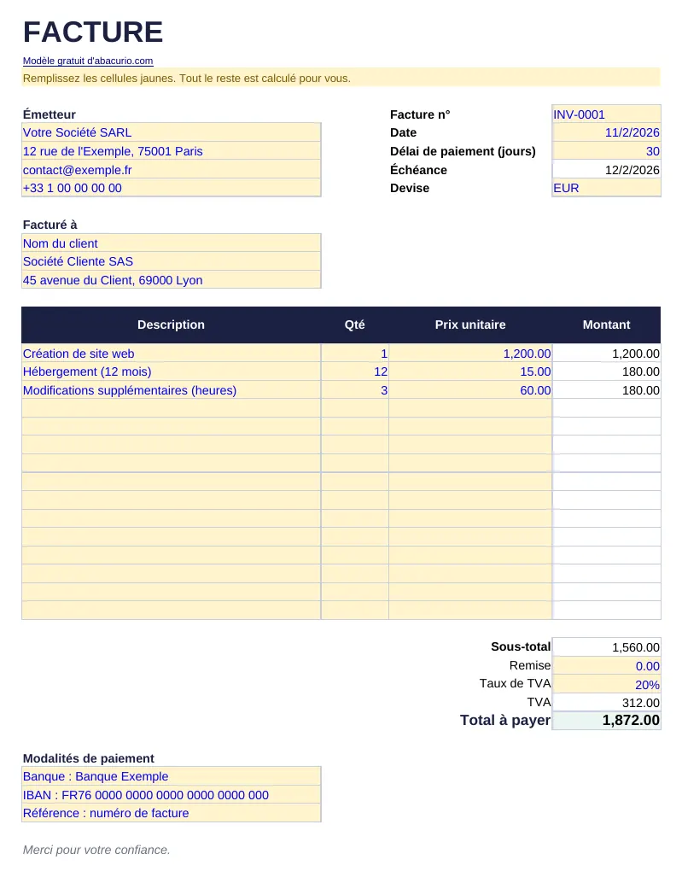
Task: Click the 'Modalités de paiement' heading
Action: (x=88, y=758)
